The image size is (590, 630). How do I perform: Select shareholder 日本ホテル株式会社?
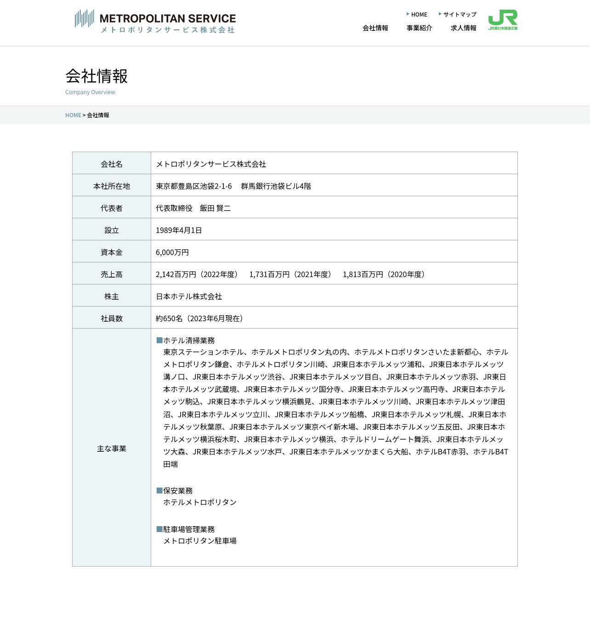[189, 296]
